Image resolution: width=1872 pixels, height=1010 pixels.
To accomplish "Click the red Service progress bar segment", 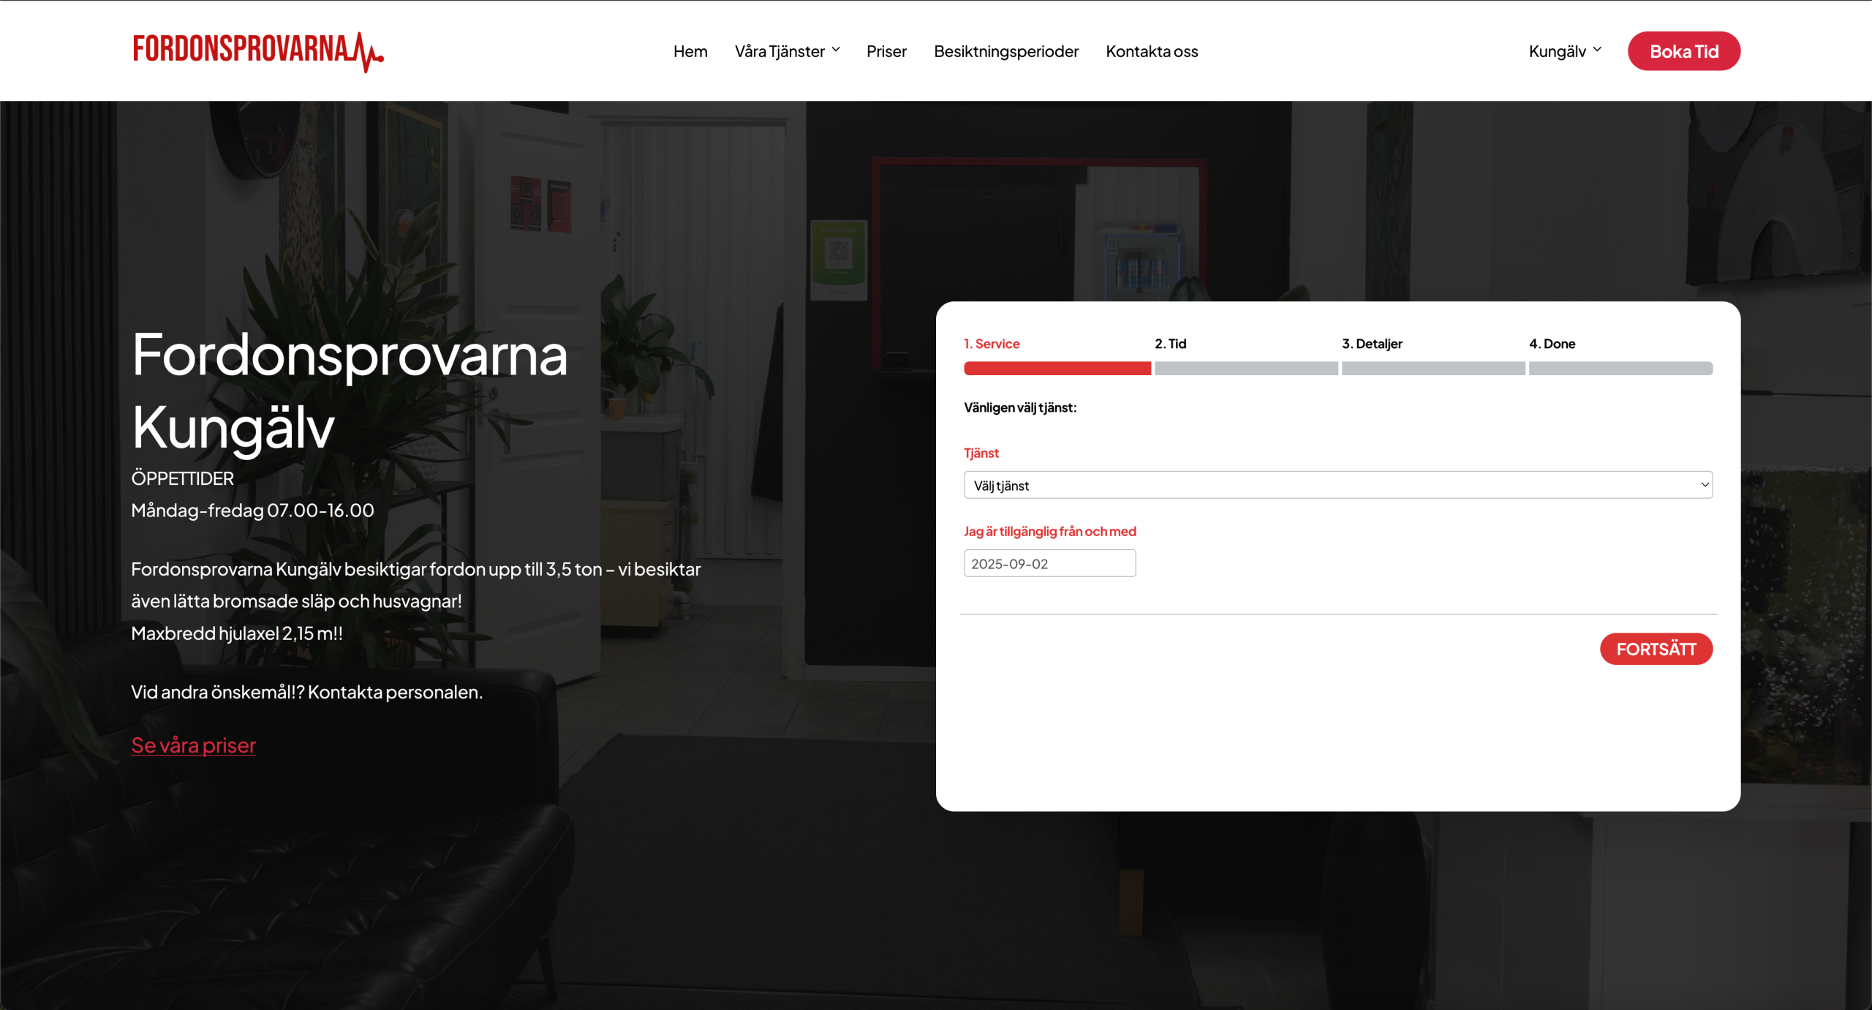I will (x=1057, y=368).
